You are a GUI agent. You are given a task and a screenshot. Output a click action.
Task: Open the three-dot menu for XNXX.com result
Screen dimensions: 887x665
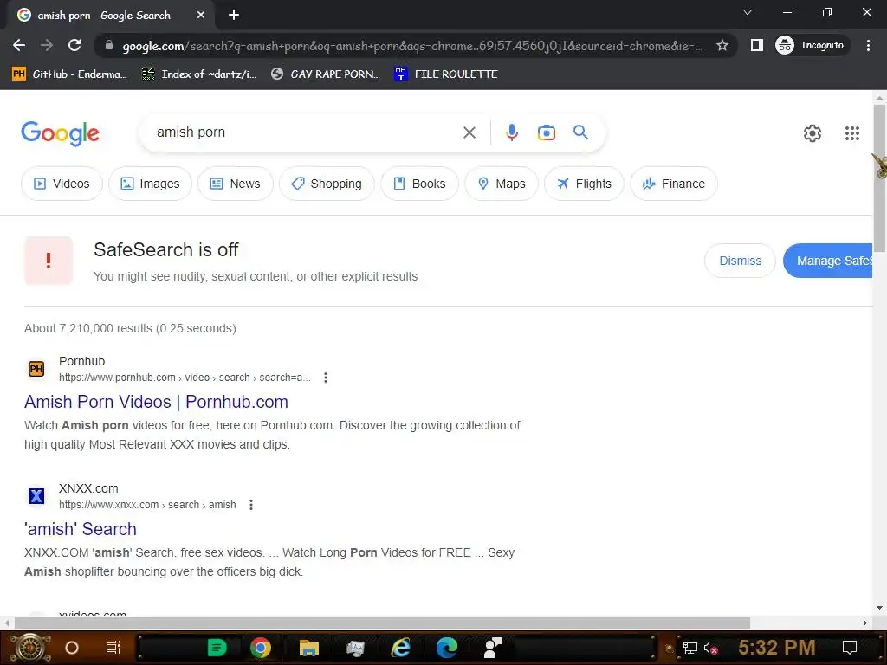point(250,505)
